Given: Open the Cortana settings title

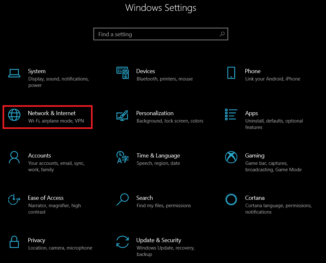Looking at the screenshot, I should 255,198.
